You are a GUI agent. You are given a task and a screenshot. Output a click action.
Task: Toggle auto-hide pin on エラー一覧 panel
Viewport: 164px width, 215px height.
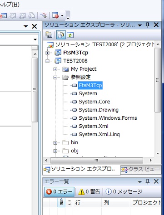click(x=148, y=181)
